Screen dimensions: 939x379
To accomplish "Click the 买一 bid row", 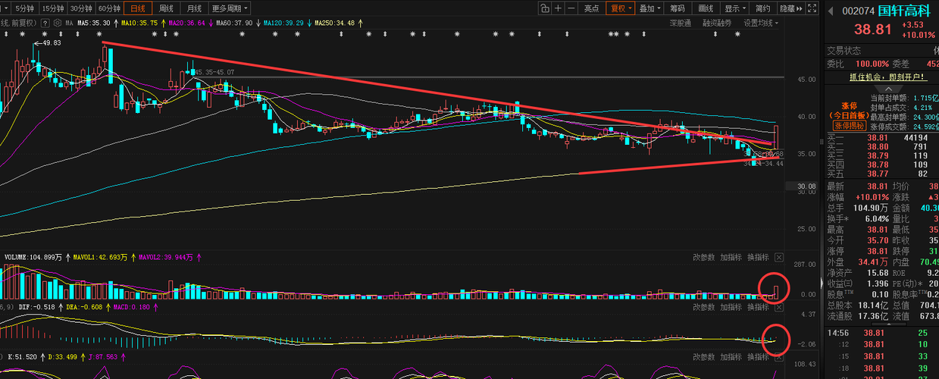I will tap(881, 137).
